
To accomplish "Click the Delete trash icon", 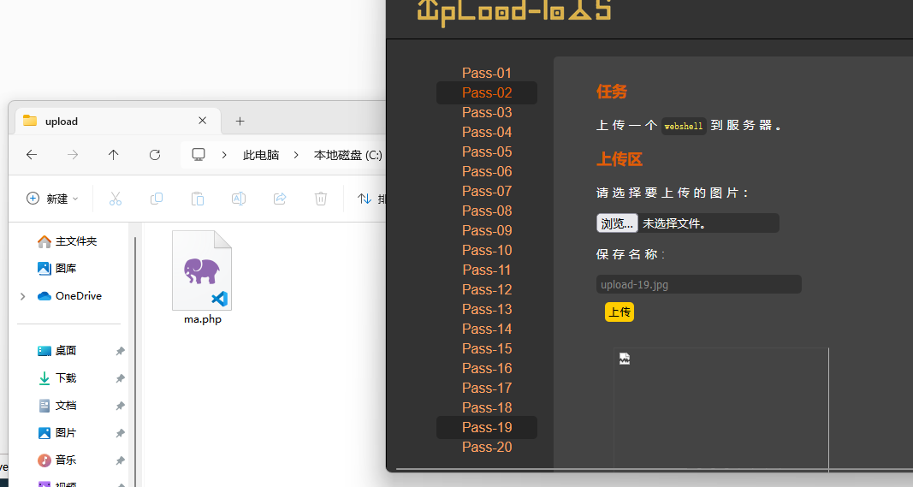I will click(321, 199).
